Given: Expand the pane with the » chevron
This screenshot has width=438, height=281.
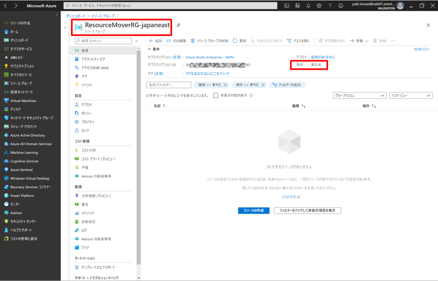Looking at the screenshot, I should pyautogui.click(x=65, y=27).
